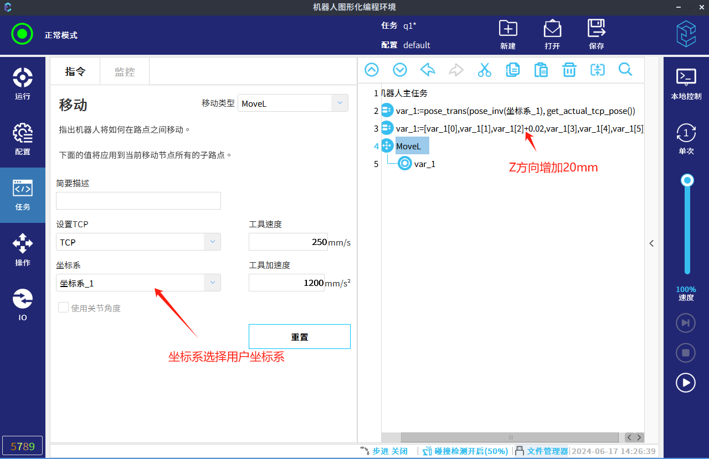Open the 移动类型 MoveL dropdown

pyautogui.click(x=292, y=103)
